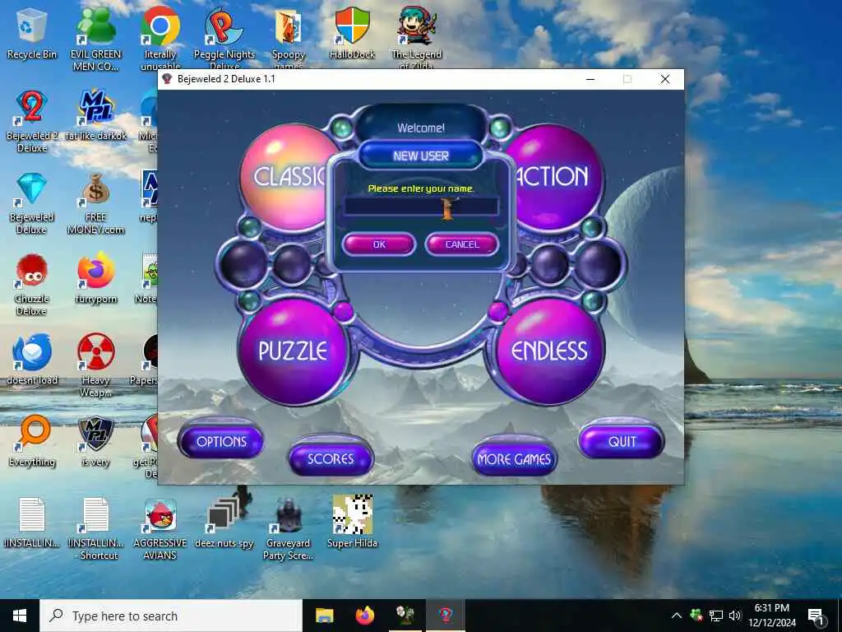Open the volume control in the tray
842x632 pixels.
pyautogui.click(x=734, y=616)
